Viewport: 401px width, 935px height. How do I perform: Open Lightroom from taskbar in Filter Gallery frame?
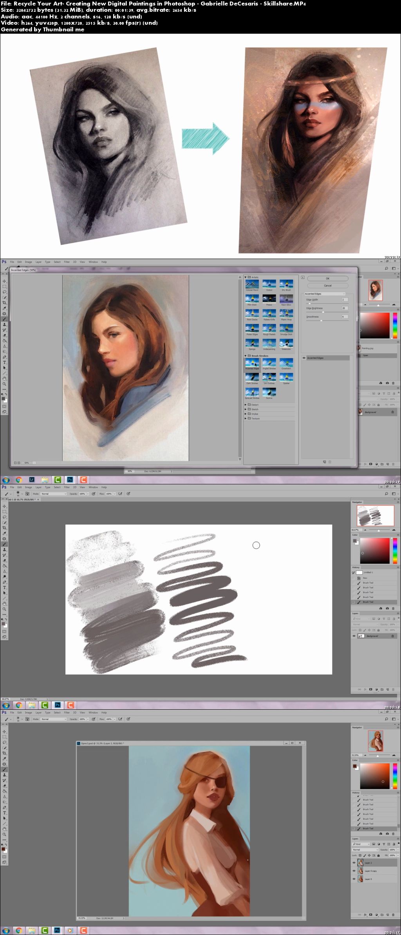pyautogui.click(x=32, y=480)
